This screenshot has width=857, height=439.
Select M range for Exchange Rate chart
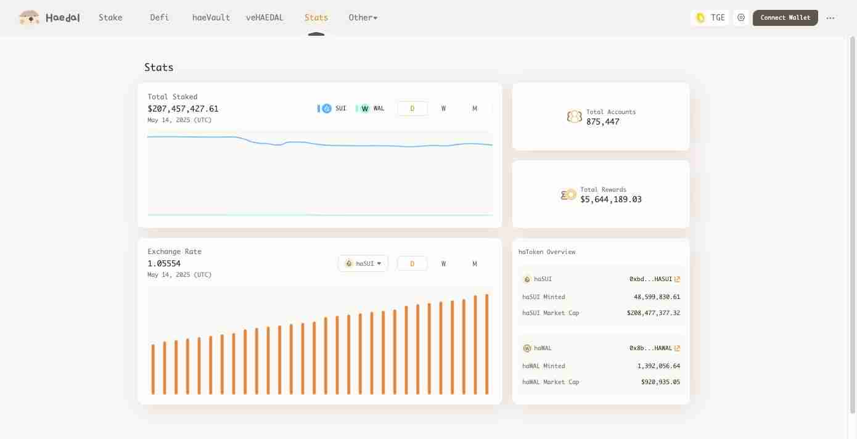(475, 264)
